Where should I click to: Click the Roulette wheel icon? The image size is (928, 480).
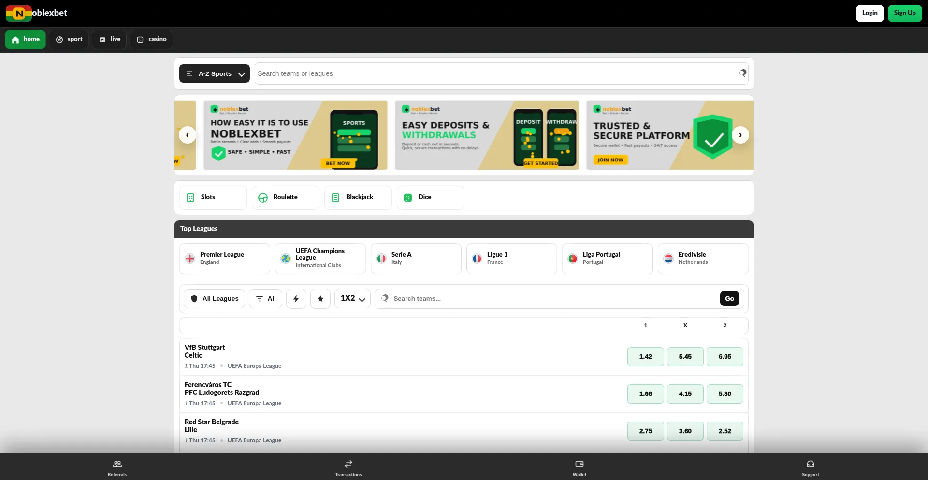[263, 198]
